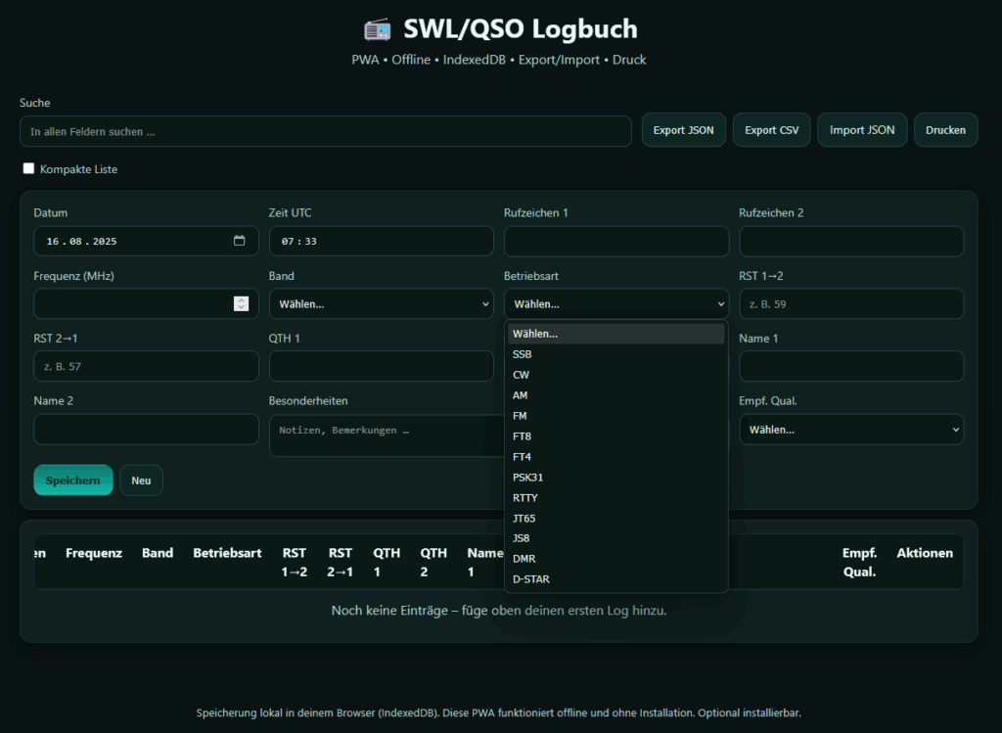Select D-STAR mode option
Image resolution: width=1002 pixels, height=733 pixels.
point(531,579)
